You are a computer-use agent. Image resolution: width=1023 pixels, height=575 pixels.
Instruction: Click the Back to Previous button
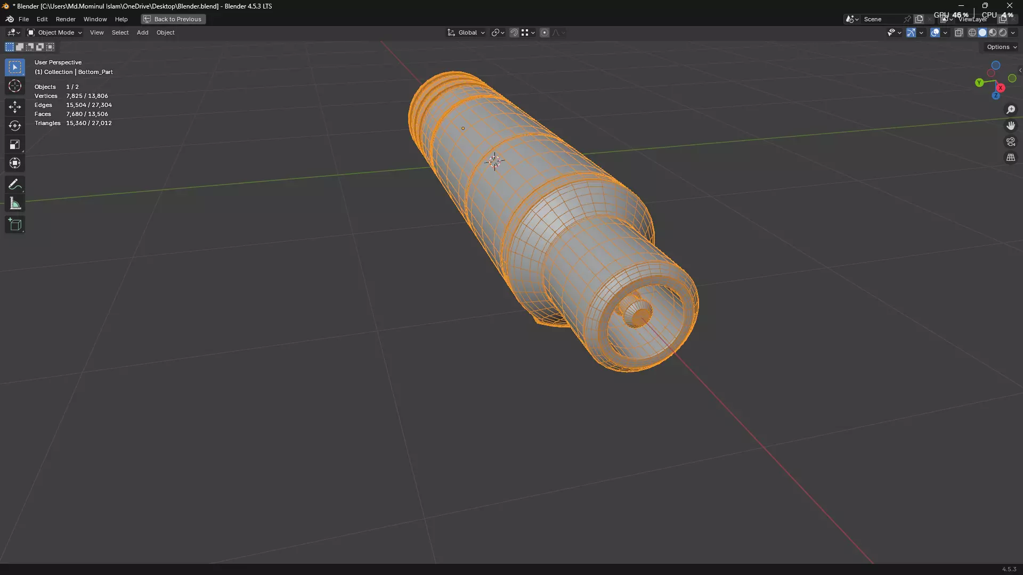(x=173, y=19)
